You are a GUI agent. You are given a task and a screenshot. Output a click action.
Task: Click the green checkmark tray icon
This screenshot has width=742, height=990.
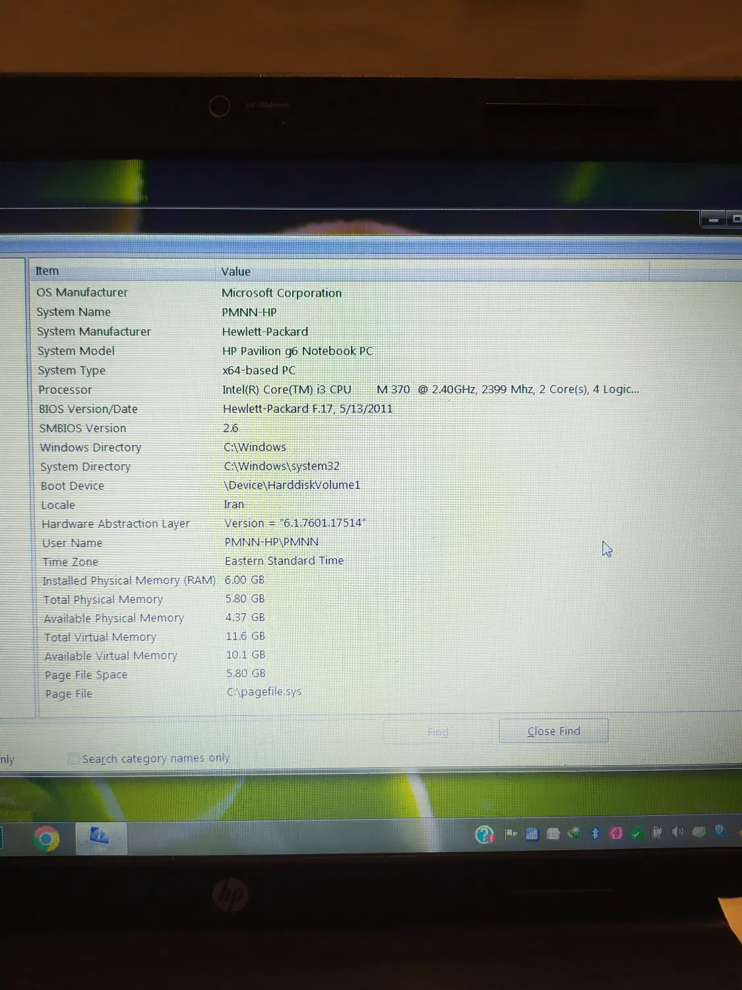click(x=636, y=833)
